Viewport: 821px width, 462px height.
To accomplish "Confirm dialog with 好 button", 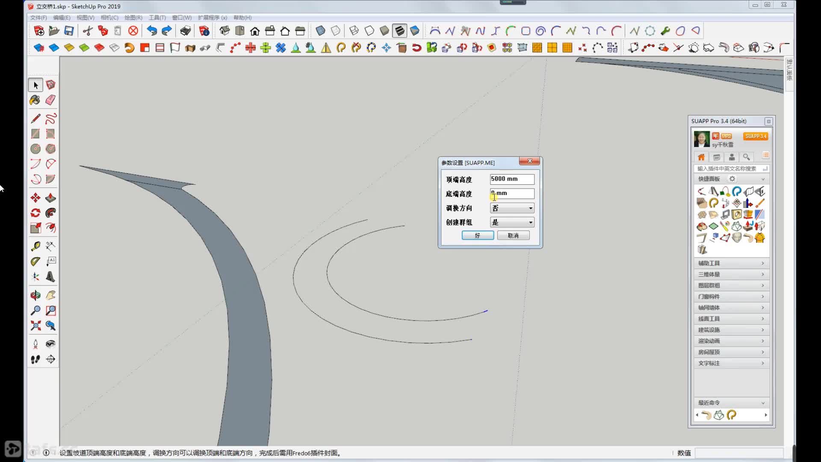I will [478, 236].
